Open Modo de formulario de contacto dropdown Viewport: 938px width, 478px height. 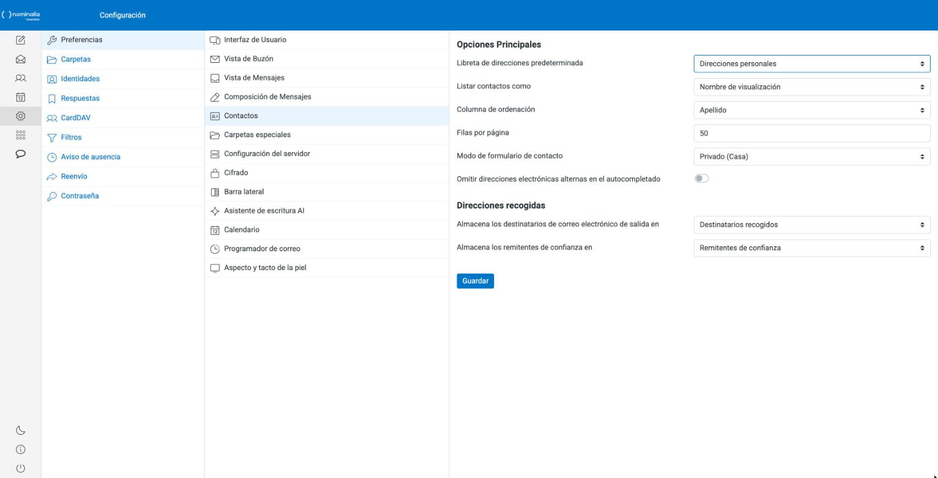click(x=812, y=156)
